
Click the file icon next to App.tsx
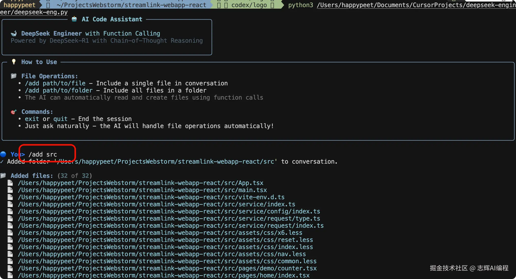tap(10, 183)
